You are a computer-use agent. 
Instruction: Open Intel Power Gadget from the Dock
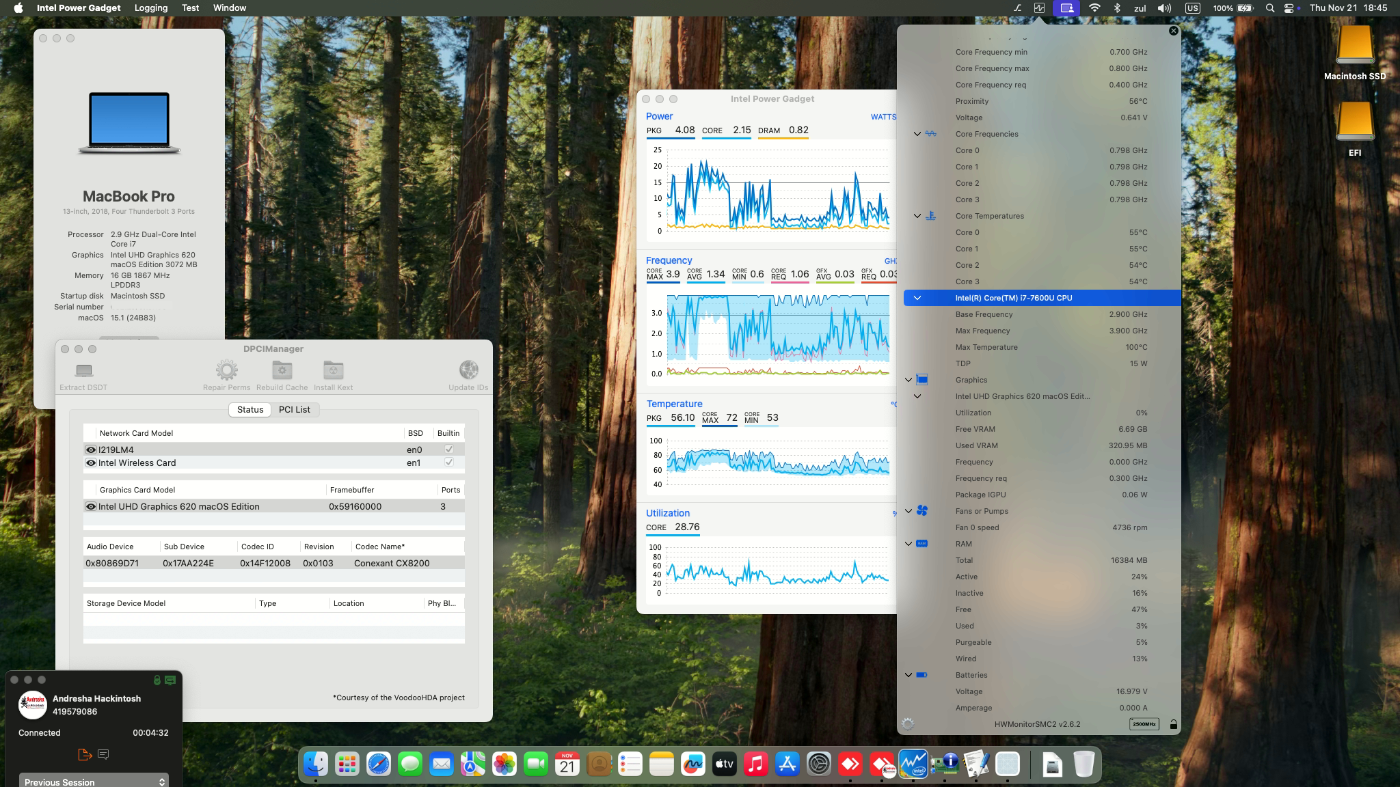[914, 764]
